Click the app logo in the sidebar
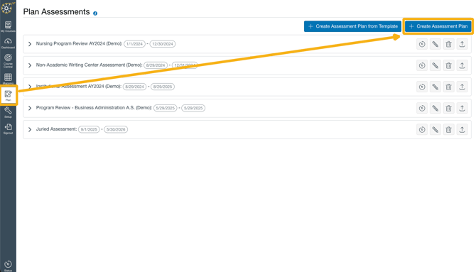Screen dimensions: 476x272 pos(7,8)
